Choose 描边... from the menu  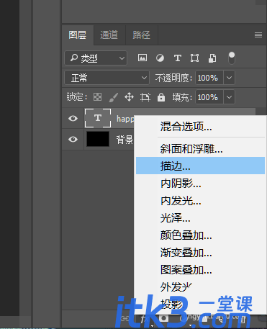click(200, 166)
